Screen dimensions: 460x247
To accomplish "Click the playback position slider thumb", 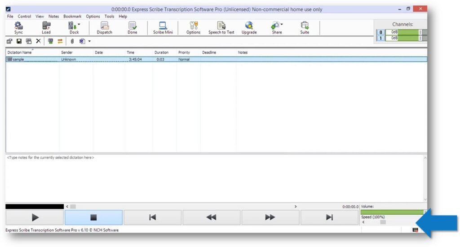I will coord(73,207).
